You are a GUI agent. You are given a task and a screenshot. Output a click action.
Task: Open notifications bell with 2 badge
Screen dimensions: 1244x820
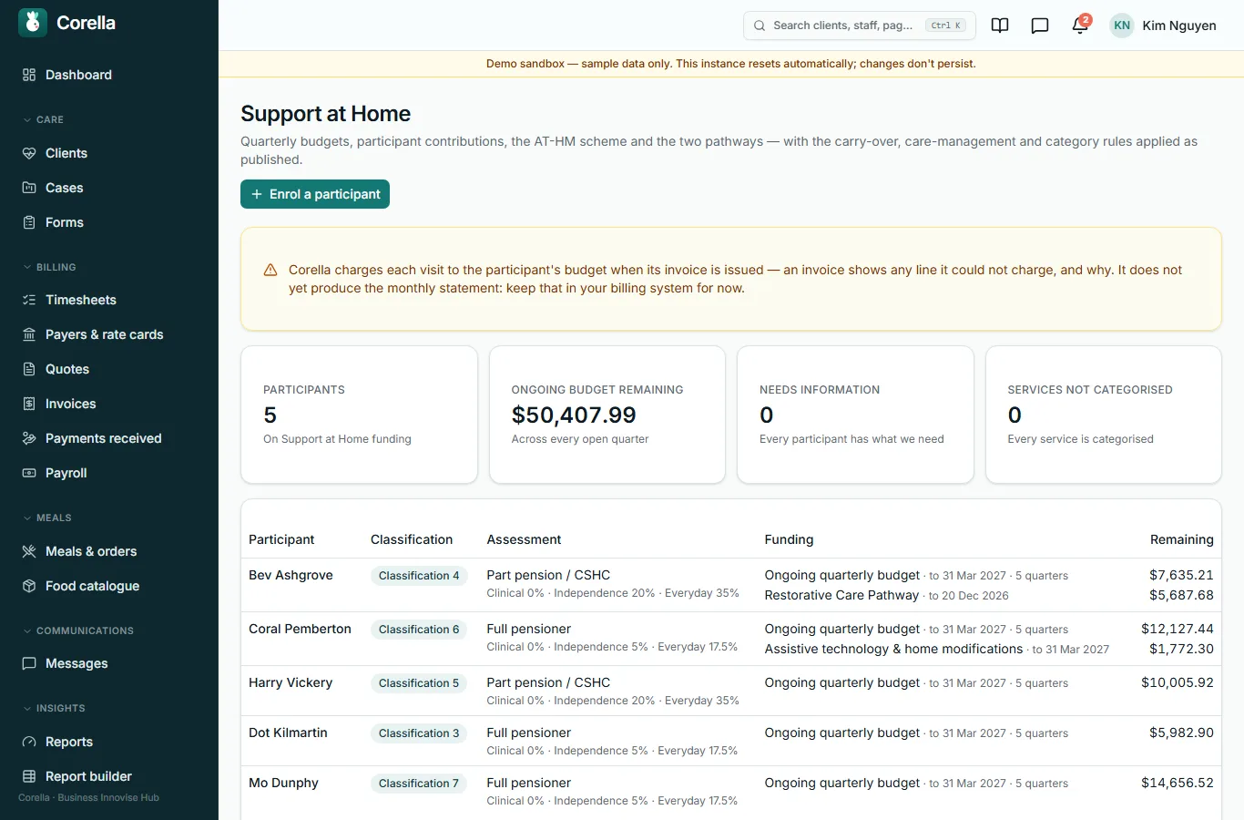click(1080, 26)
